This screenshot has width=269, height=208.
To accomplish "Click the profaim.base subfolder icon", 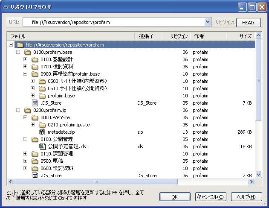I will tap(42, 96).
